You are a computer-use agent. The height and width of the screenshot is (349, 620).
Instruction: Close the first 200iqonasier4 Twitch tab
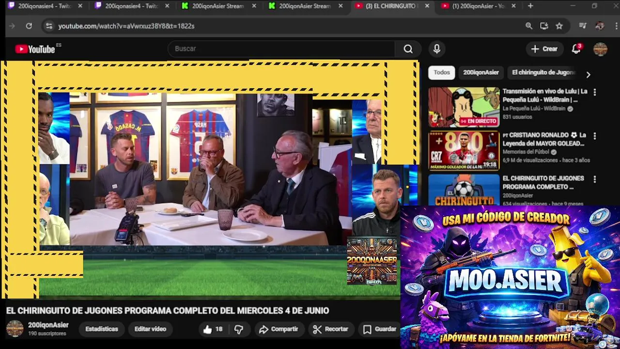[80, 6]
